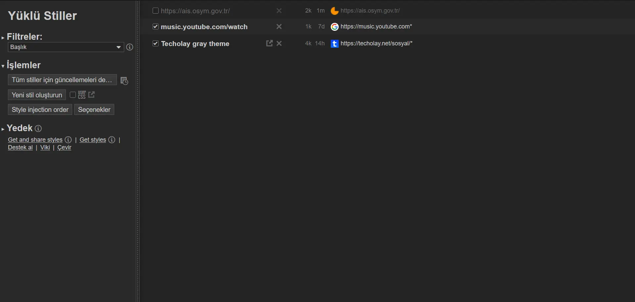
Task: Click the Yüklü Stiller heading
Action: coord(42,16)
